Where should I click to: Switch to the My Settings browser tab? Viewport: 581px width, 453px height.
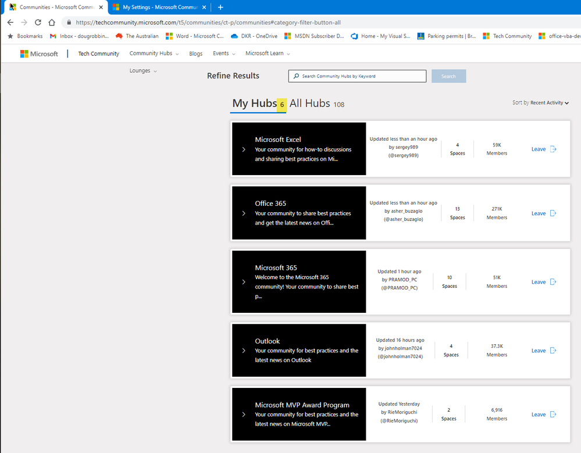(160, 7)
